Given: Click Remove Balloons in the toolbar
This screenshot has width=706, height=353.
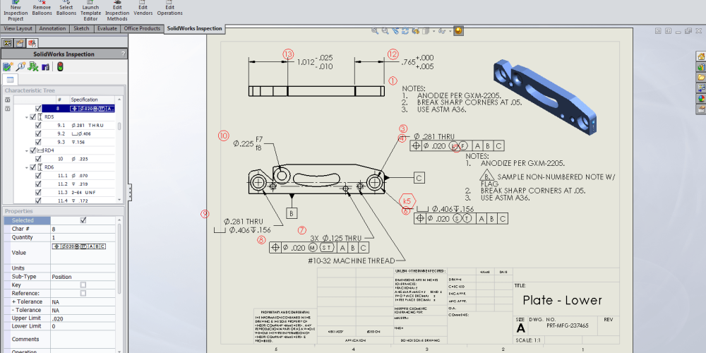Looking at the screenshot, I should (42, 10).
